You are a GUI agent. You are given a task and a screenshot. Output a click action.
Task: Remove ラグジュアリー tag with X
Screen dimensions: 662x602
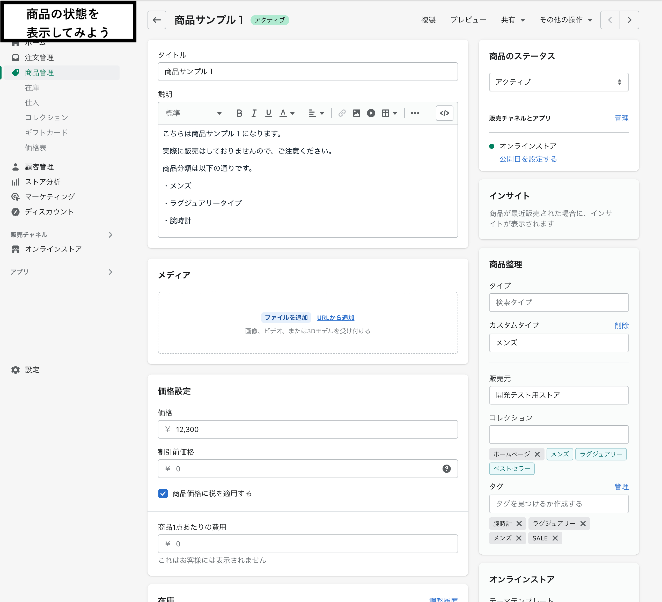tap(583, 524)
